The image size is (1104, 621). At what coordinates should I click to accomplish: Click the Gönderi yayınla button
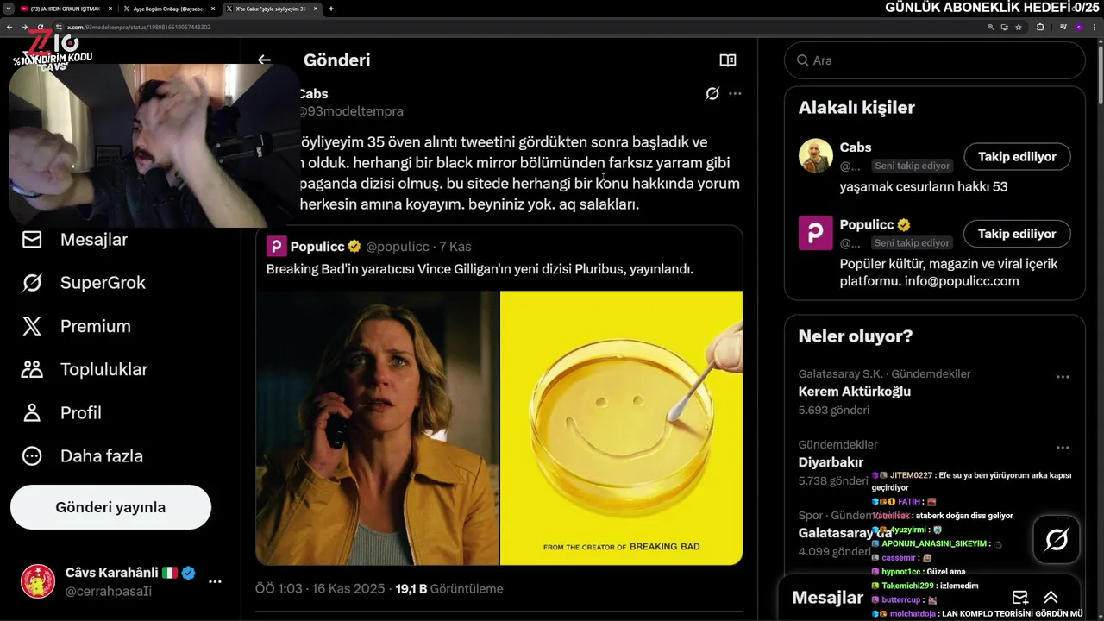tap(110, 507)
